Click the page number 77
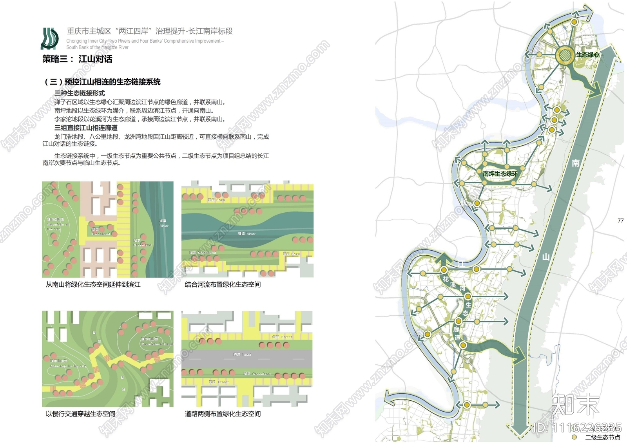 click(620, 221)
